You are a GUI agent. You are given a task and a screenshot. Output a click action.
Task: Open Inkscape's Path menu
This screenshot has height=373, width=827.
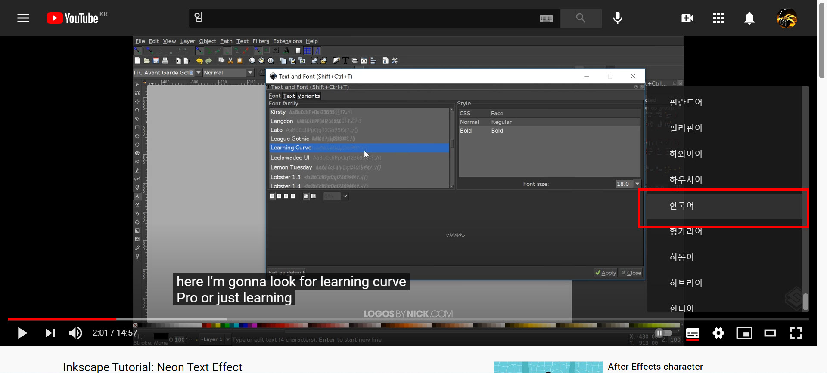(226, 41)
